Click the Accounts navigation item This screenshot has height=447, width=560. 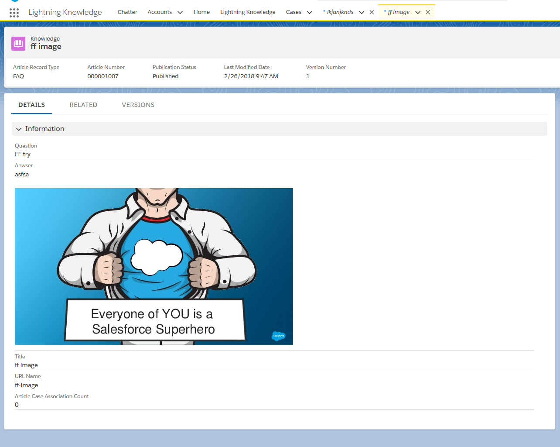coord(160,12)
